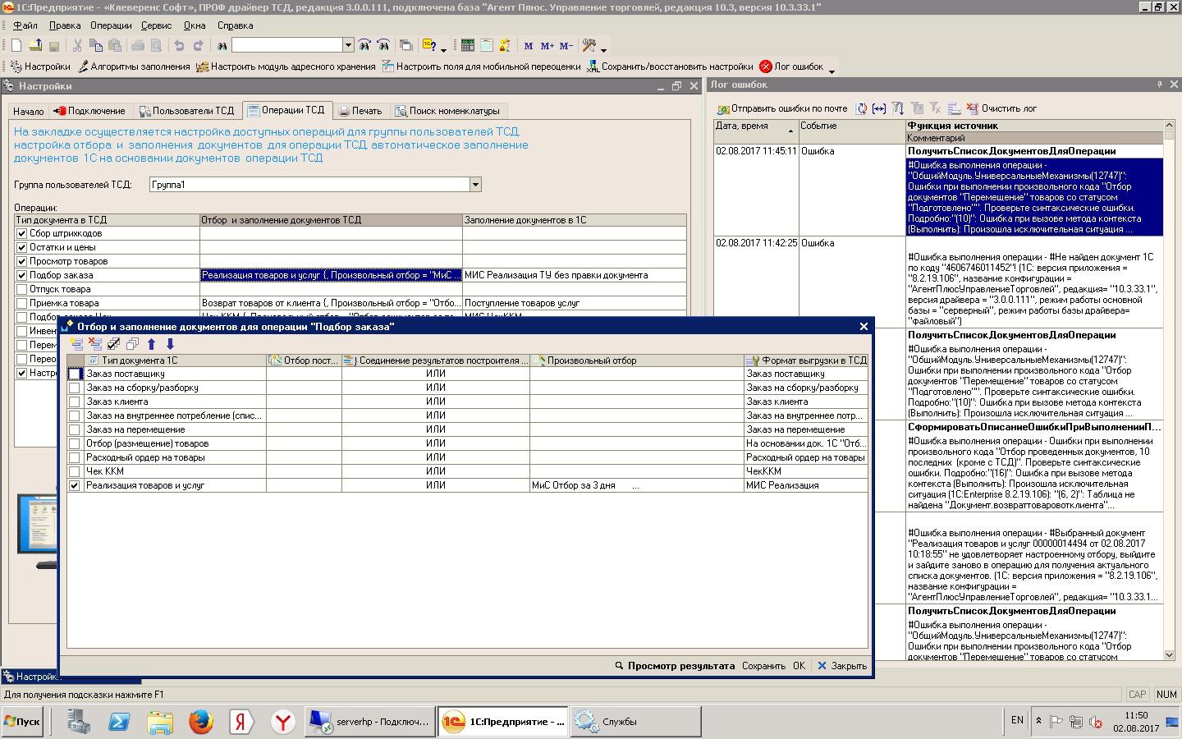Open the calendar icon in the toolbar

point(486,46)
